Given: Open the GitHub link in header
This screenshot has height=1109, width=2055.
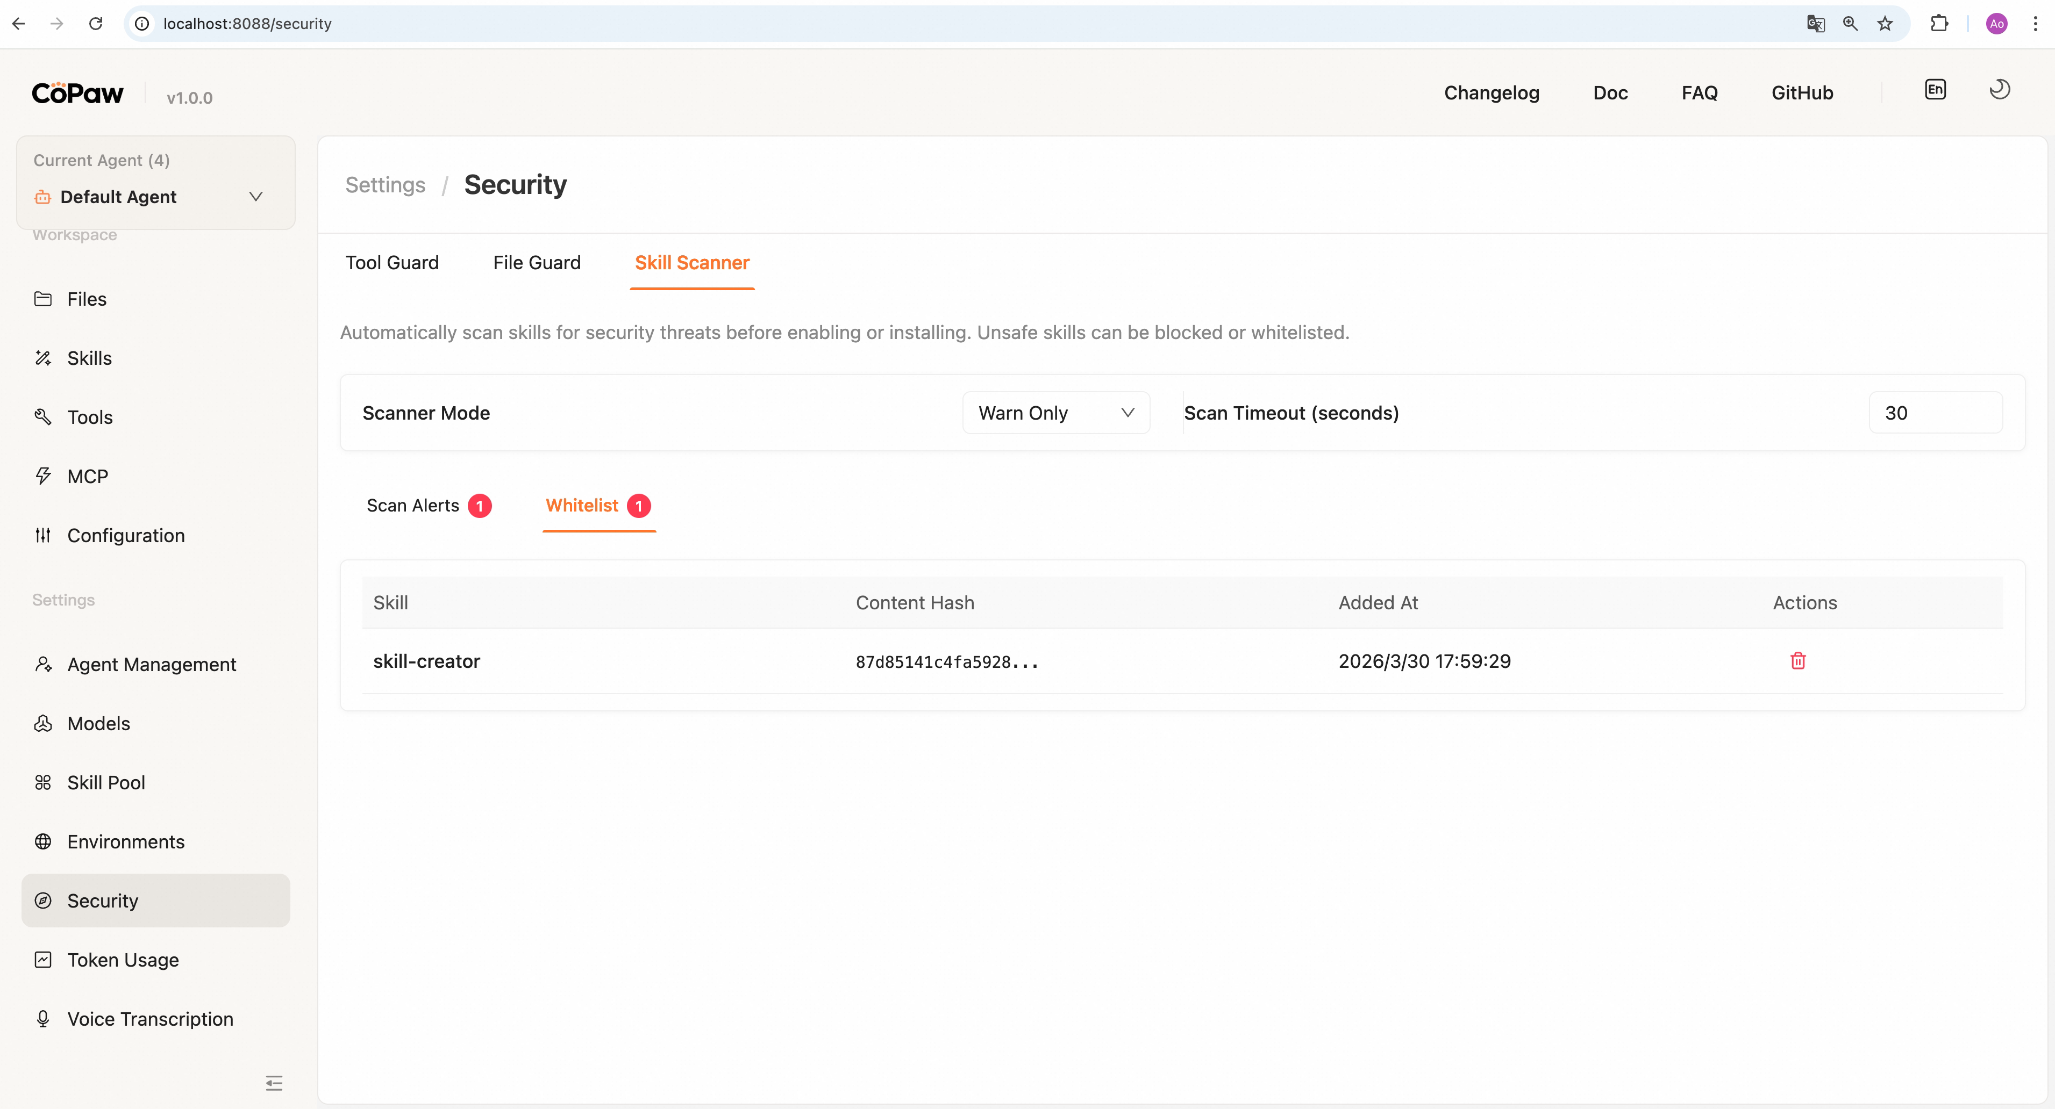Looking at the screenshot, I should [1801, 92].
